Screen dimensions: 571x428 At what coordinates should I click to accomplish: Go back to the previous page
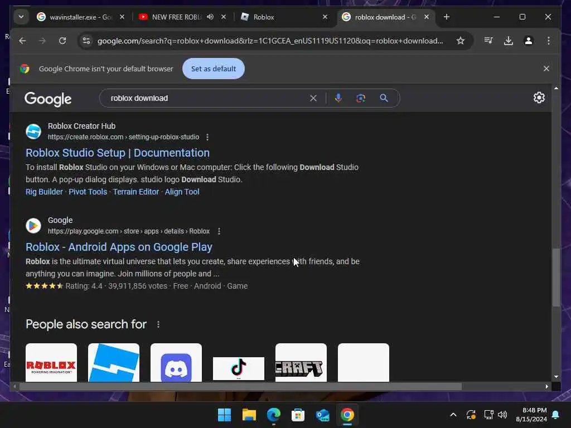coord(22,41)
